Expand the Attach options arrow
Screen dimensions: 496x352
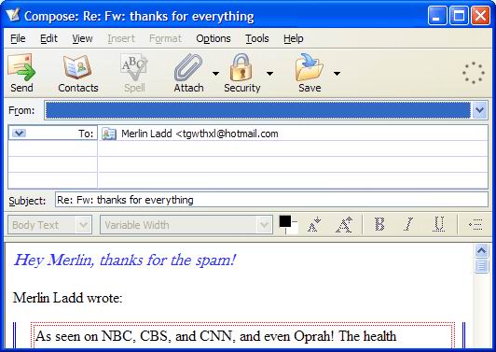[215, 74]
